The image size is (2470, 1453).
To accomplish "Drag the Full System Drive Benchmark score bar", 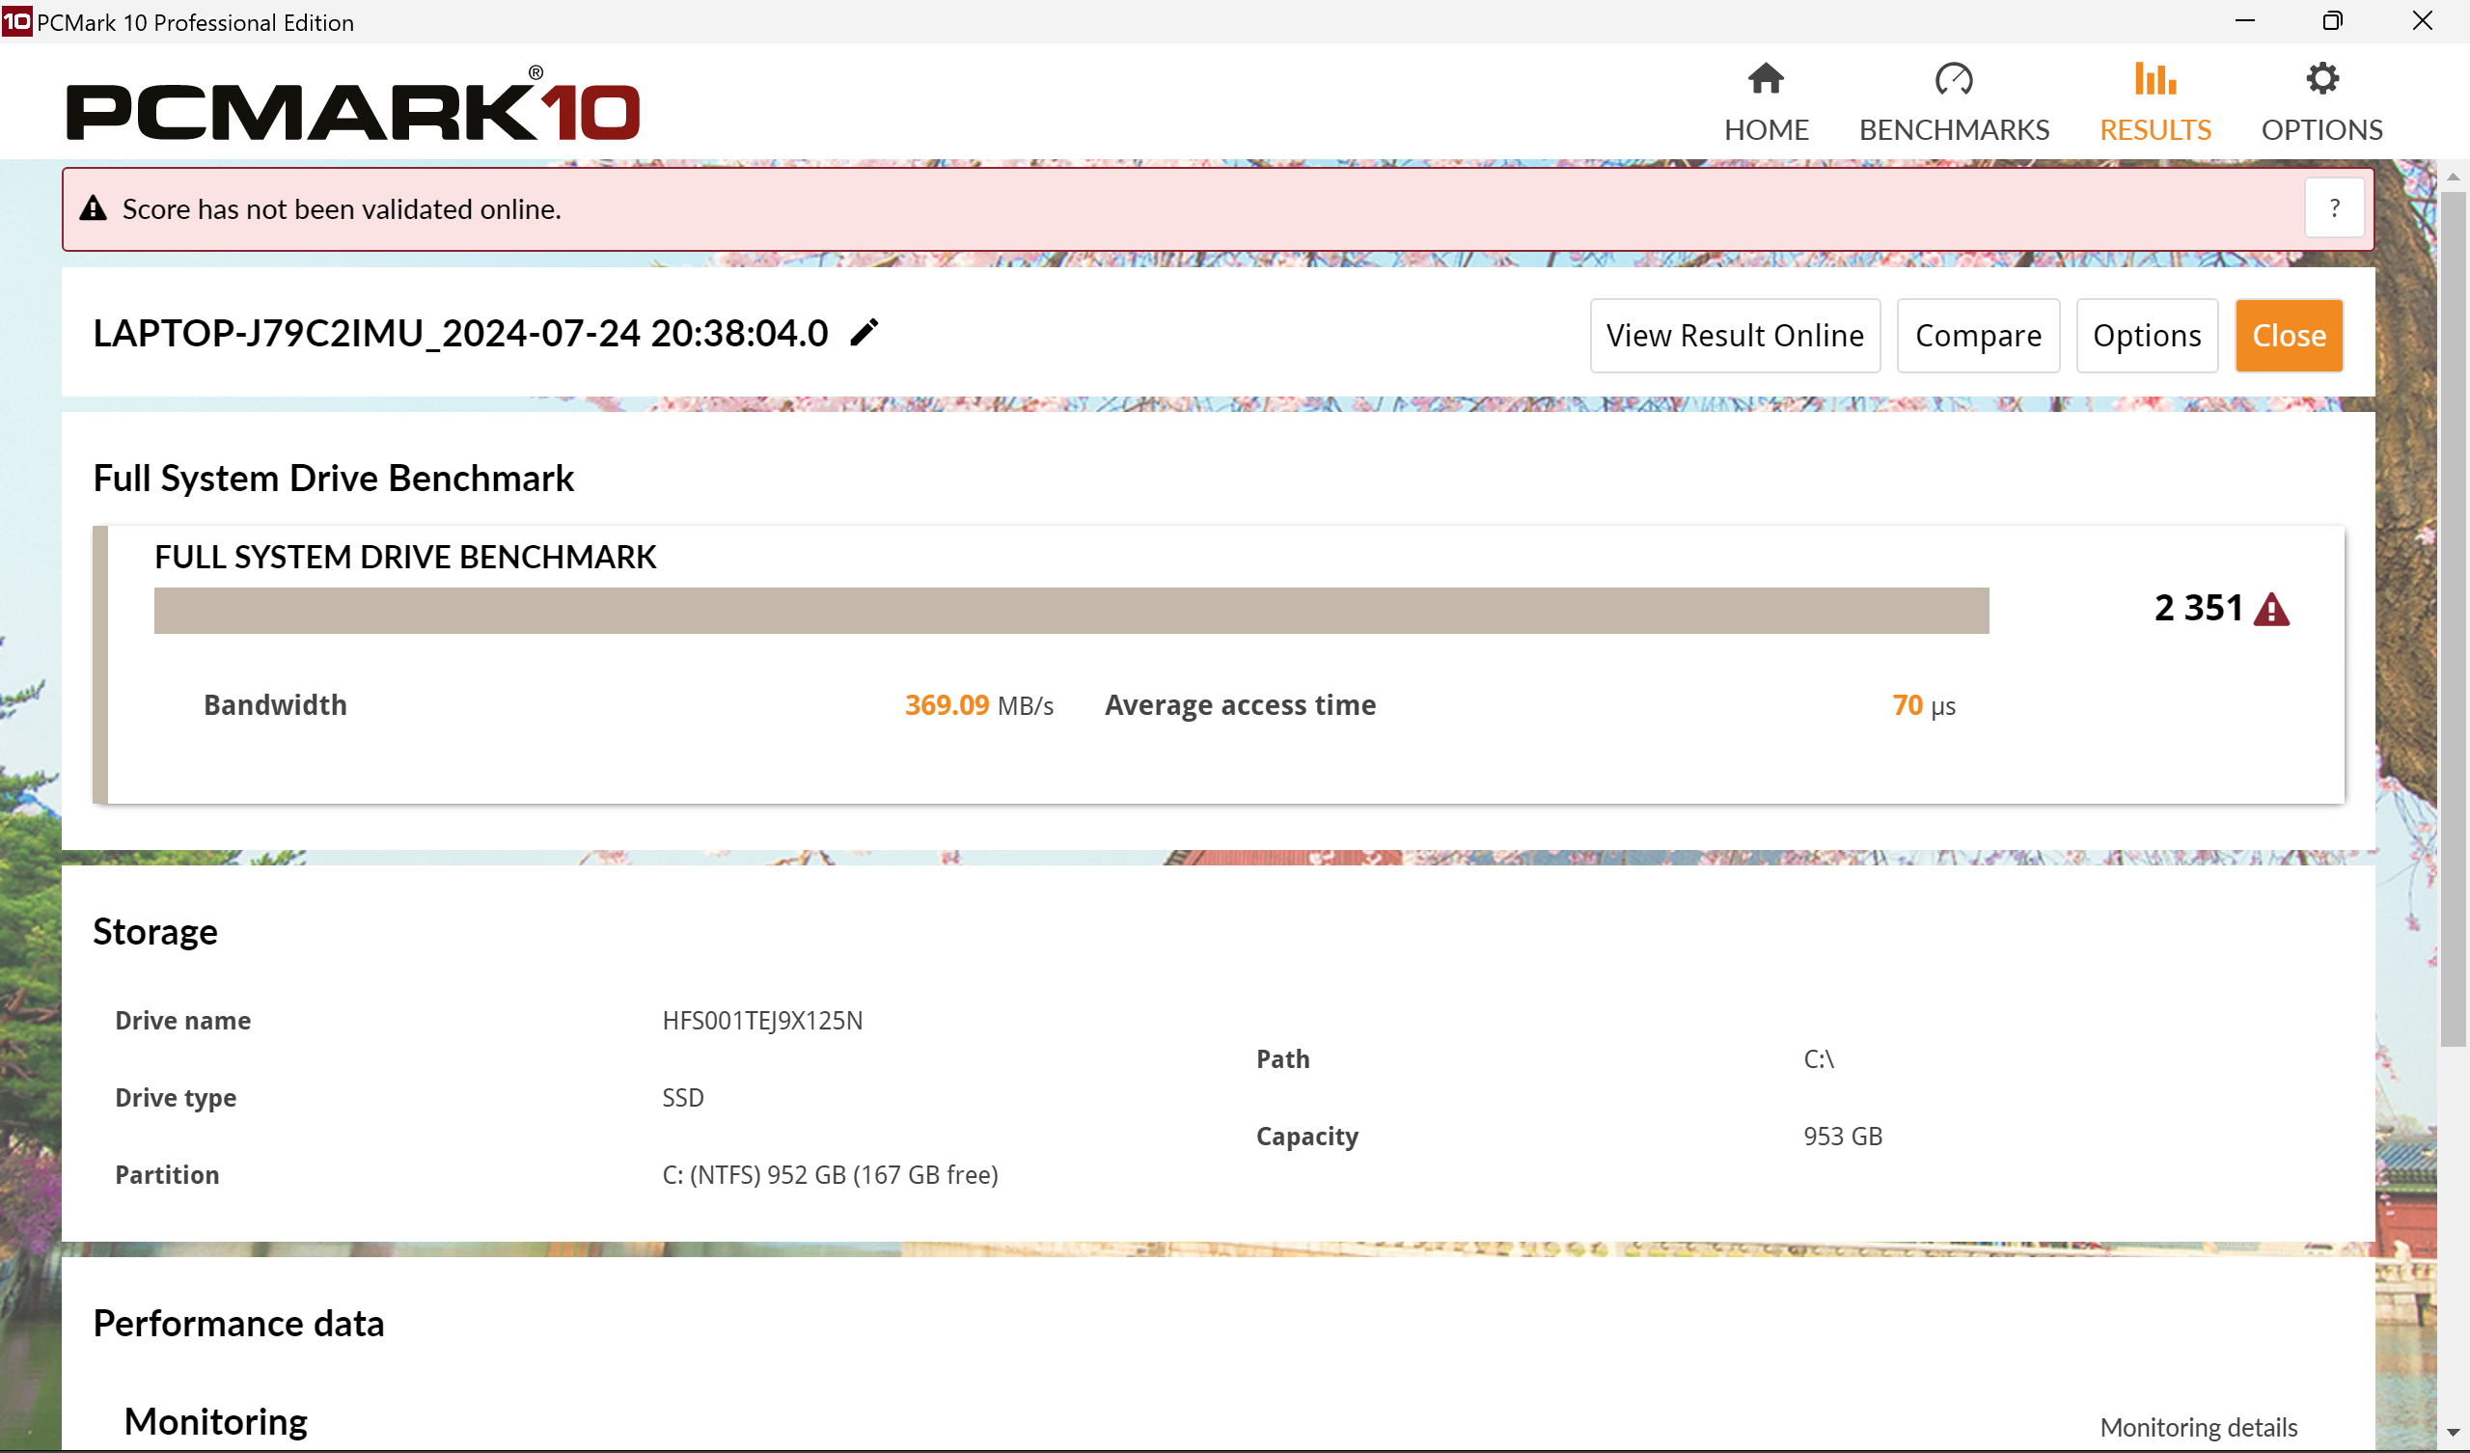I will tap(1071, 609).
